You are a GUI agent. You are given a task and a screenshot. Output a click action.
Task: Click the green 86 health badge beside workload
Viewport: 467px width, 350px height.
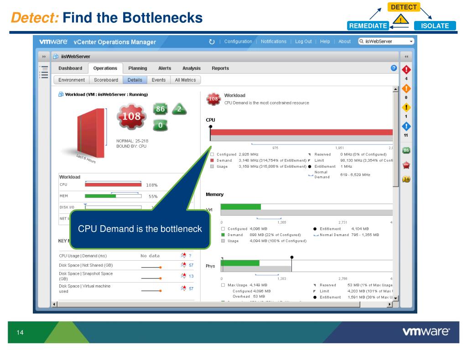(160, 109)
